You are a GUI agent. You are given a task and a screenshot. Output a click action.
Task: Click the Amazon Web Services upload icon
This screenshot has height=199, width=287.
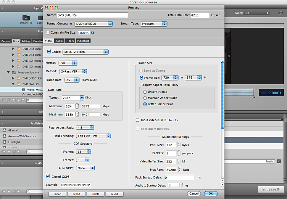coord(4,136)
